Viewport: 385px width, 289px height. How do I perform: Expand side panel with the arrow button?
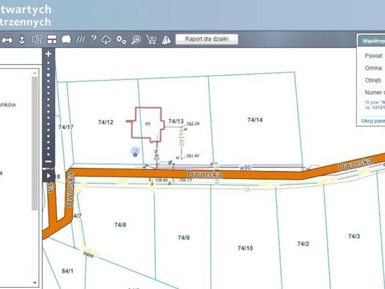[48, 175]
